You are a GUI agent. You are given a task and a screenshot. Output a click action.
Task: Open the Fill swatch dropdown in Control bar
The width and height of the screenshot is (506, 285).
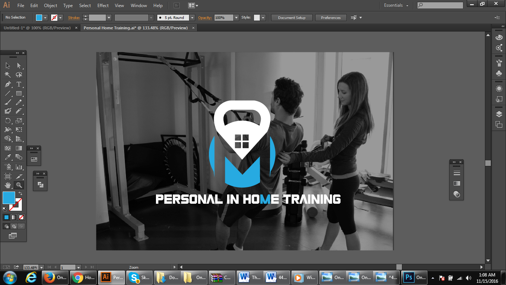pyautogui.click(x=46, y=17)
